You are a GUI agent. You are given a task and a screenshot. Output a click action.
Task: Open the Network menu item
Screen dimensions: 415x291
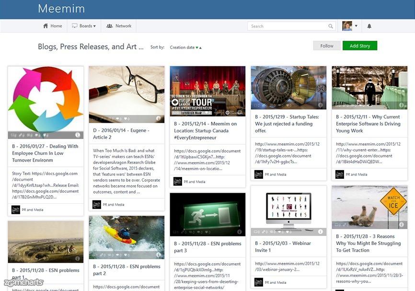point(119,26)
